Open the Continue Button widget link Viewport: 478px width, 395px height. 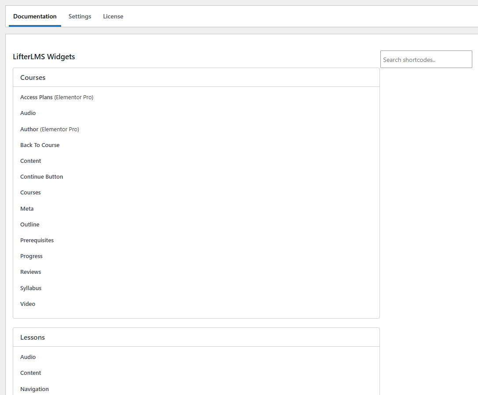coord(42,177)
